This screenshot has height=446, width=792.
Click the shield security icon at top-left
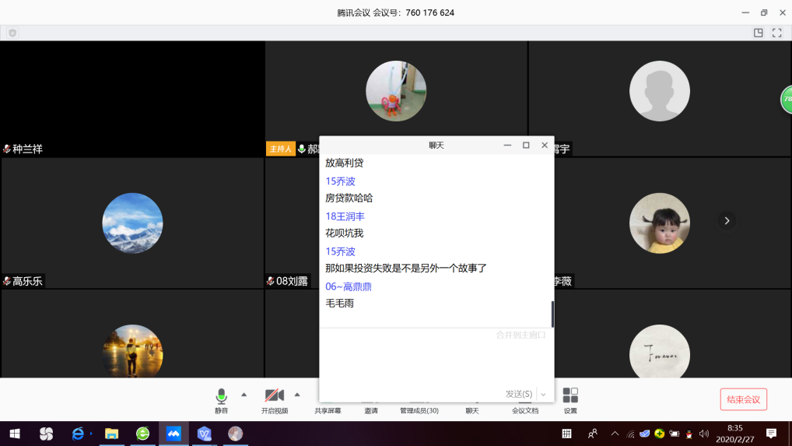12,33
